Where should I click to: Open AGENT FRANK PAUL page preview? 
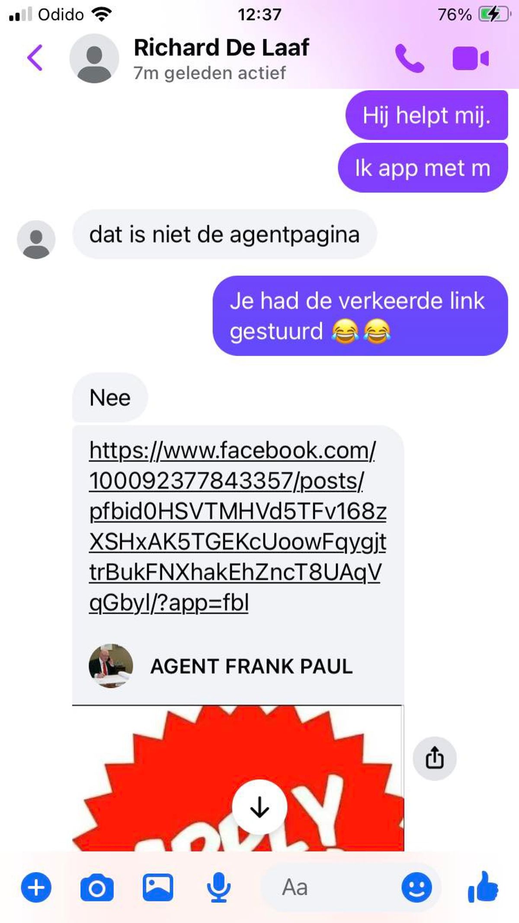(251, 667)
